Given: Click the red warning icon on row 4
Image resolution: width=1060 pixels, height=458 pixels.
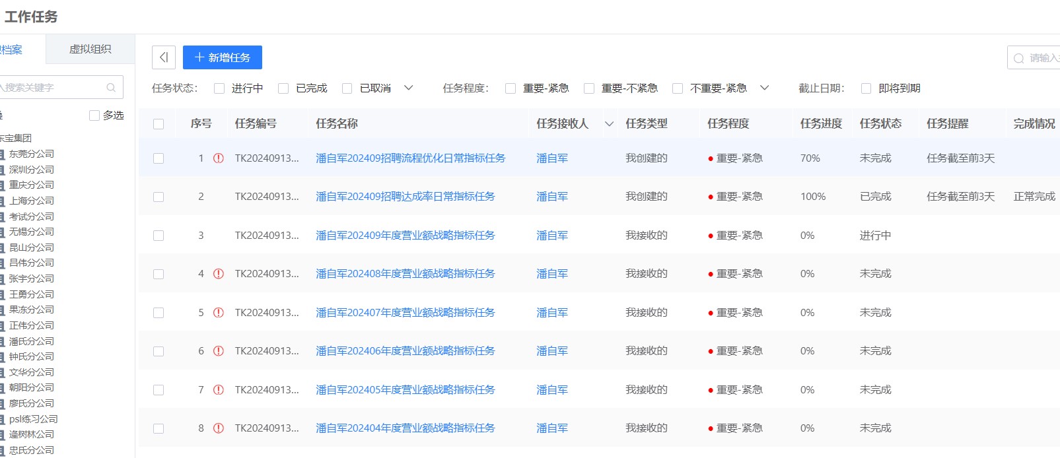Looking at the screenshot, I should tap(219, 274).
